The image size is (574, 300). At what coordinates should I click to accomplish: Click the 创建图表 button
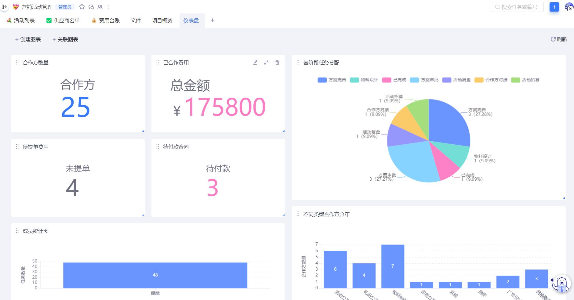pyautogui.click(x=28, y=39)
